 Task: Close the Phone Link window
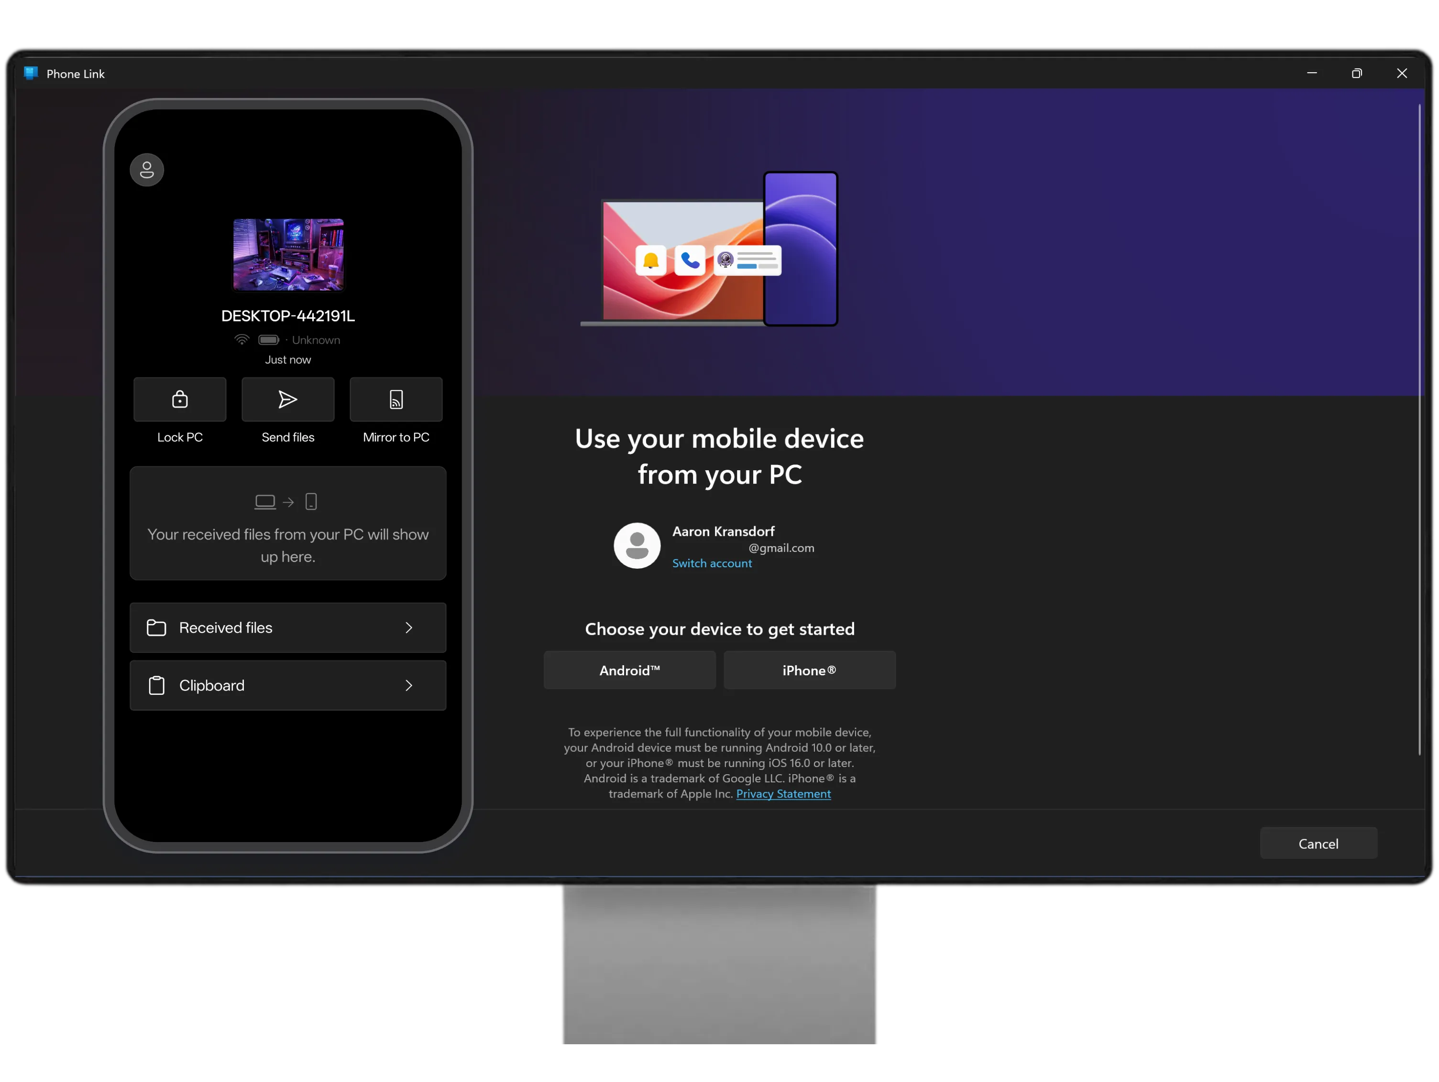click(x=1402, y=73)
